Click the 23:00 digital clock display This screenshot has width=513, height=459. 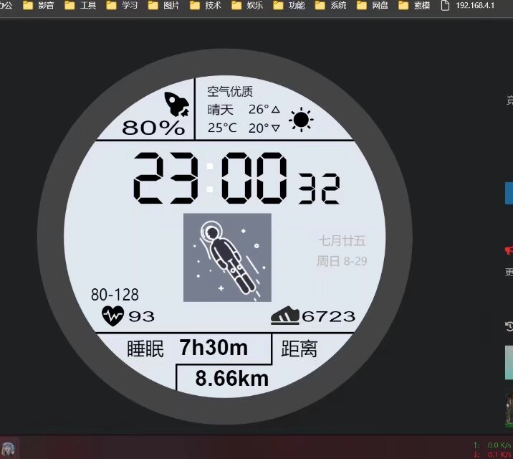pos(211,178)
